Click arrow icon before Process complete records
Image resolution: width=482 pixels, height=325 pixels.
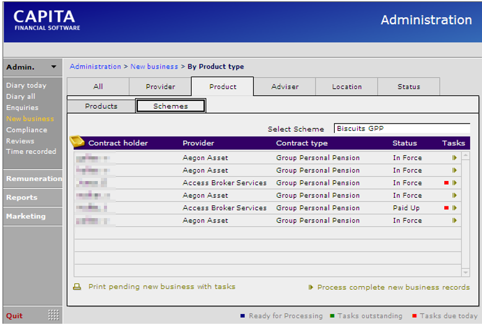coord(311,287)
